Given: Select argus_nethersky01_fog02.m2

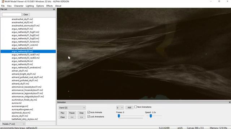Looking at the screenshot, I should click(26, 35).
